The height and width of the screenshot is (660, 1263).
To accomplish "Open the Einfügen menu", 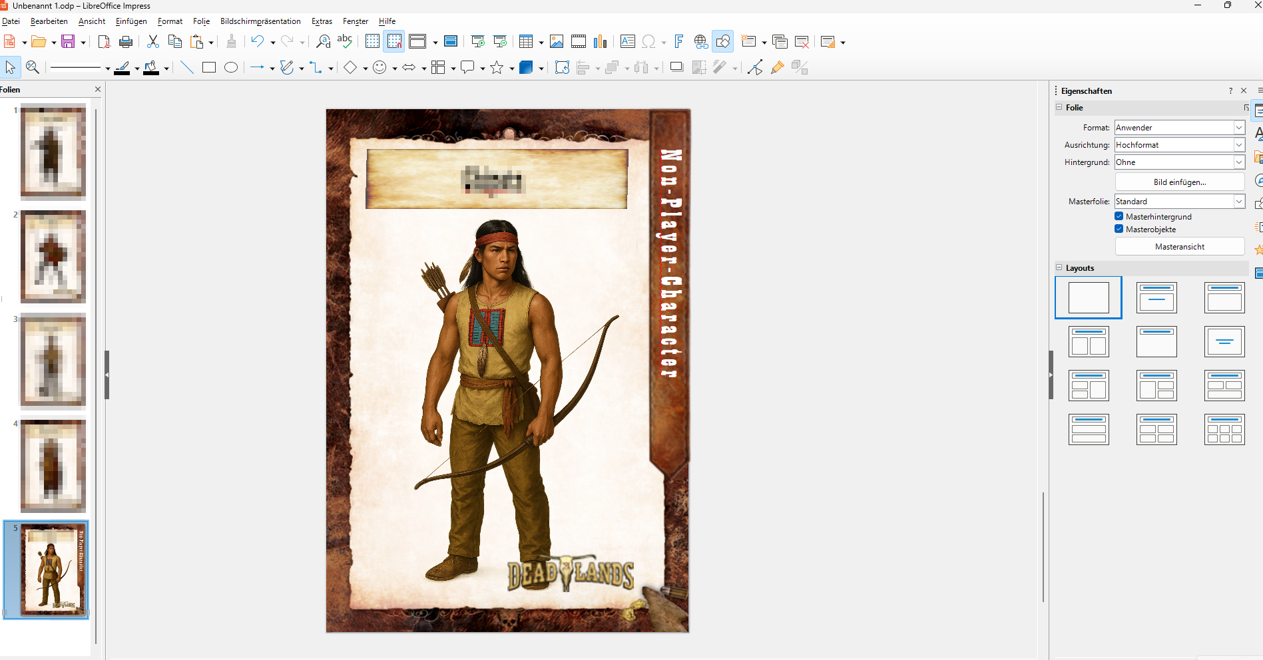I will 131,21.
